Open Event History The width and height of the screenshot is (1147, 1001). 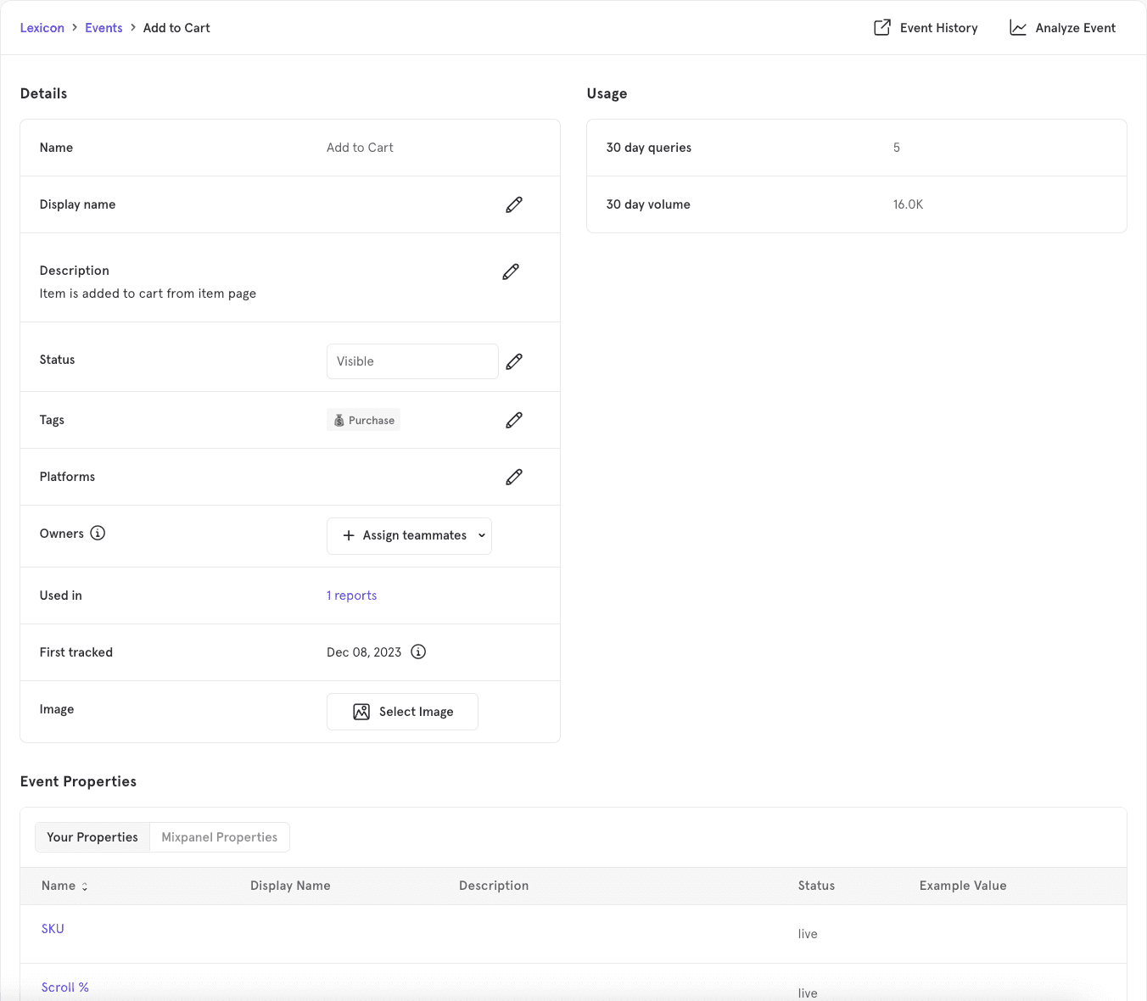pyautogui.click(x=926, y=28)
